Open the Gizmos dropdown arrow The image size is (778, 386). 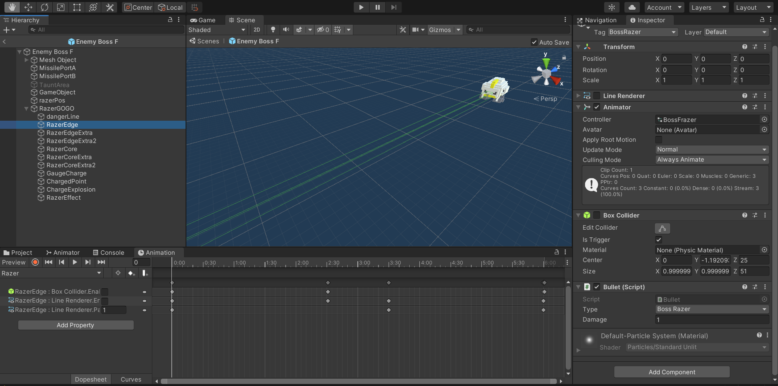point(458,30)
